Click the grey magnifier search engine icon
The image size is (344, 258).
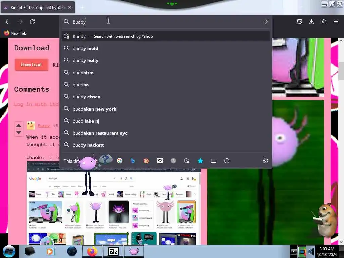point(173,161)
